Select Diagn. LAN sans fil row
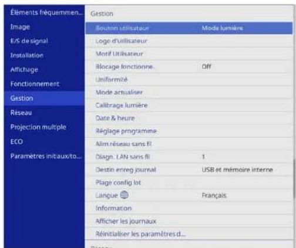This screenshot has width=296, height=248. [x=189, y=157]
